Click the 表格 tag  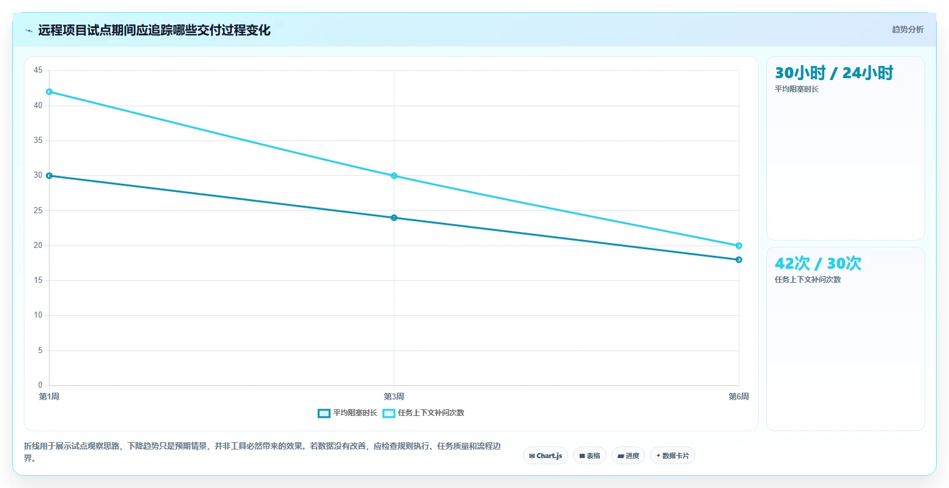point(589,456)
